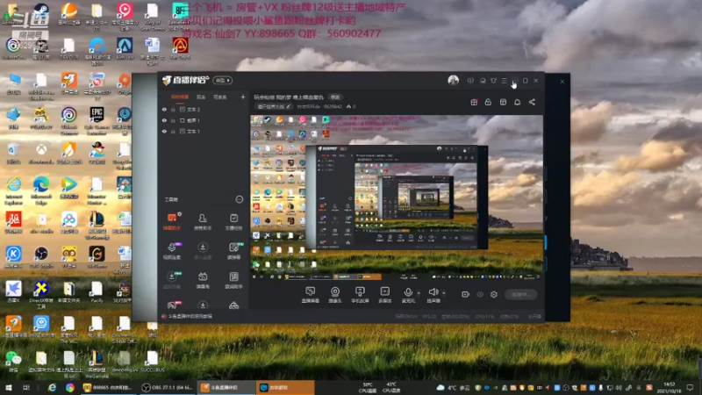The height and width of the screenshot is (395, 702).
Task: Hide the 文本 2 layer
Action: point(164,109)
